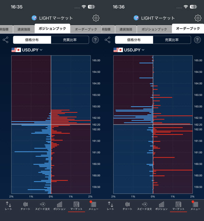Switch to オーダーブック tab on left screen

click(86, 29)
